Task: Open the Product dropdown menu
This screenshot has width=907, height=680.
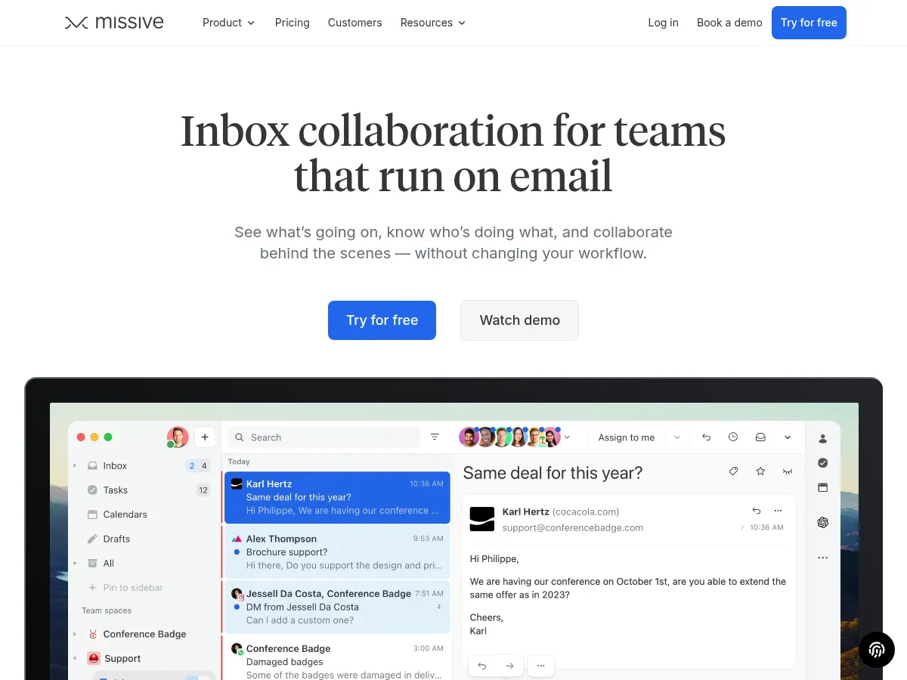Action: tap(228, 23)
